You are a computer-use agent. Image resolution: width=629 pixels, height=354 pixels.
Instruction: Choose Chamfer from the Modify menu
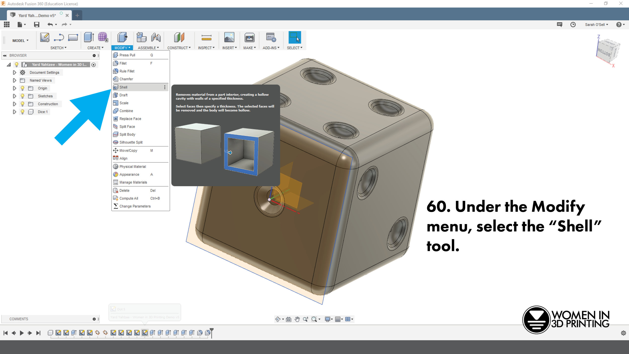pyautogui.click(x=140, y=79)
